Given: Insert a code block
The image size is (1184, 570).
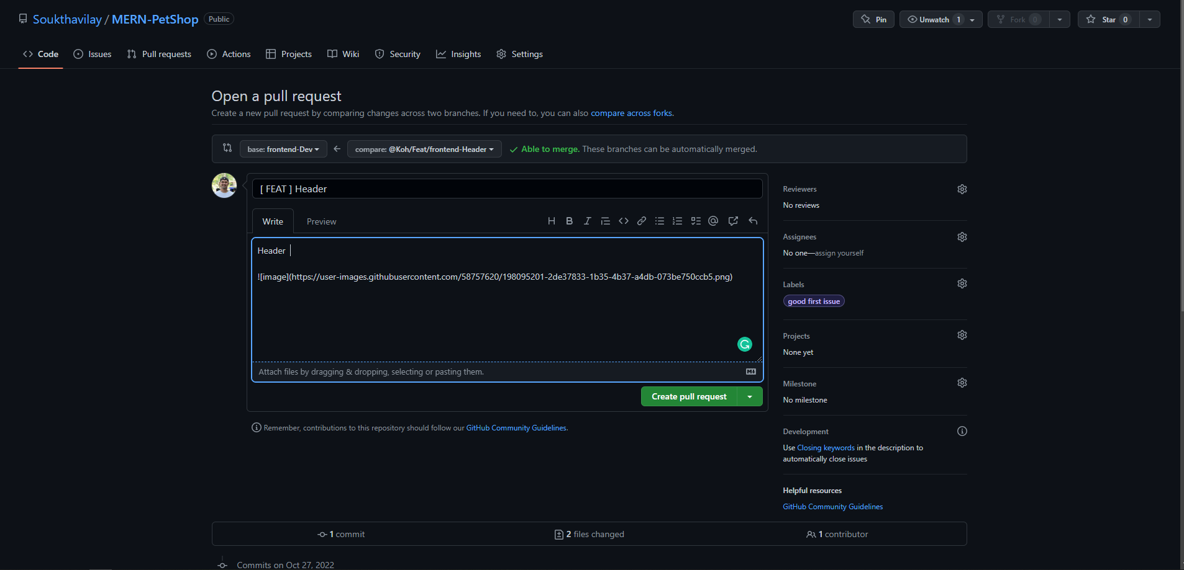Looking at the screenshot, I should [624, 220].
